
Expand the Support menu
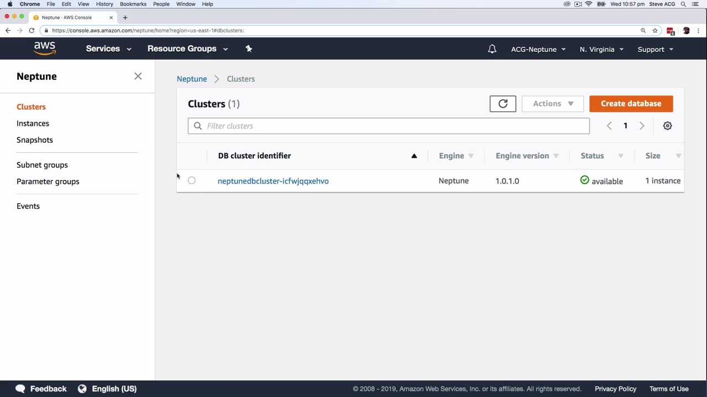656,49
